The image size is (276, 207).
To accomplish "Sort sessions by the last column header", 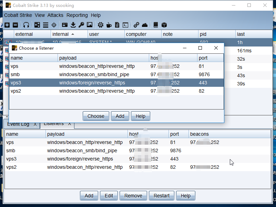I will [x=254, y=34].
